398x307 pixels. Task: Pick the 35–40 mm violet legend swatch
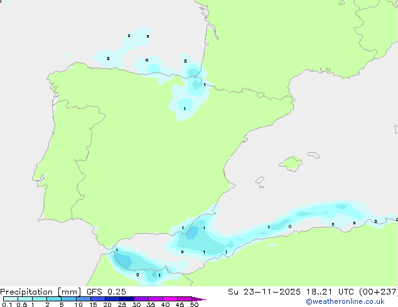pyautogui.click(x=156, y=299)
